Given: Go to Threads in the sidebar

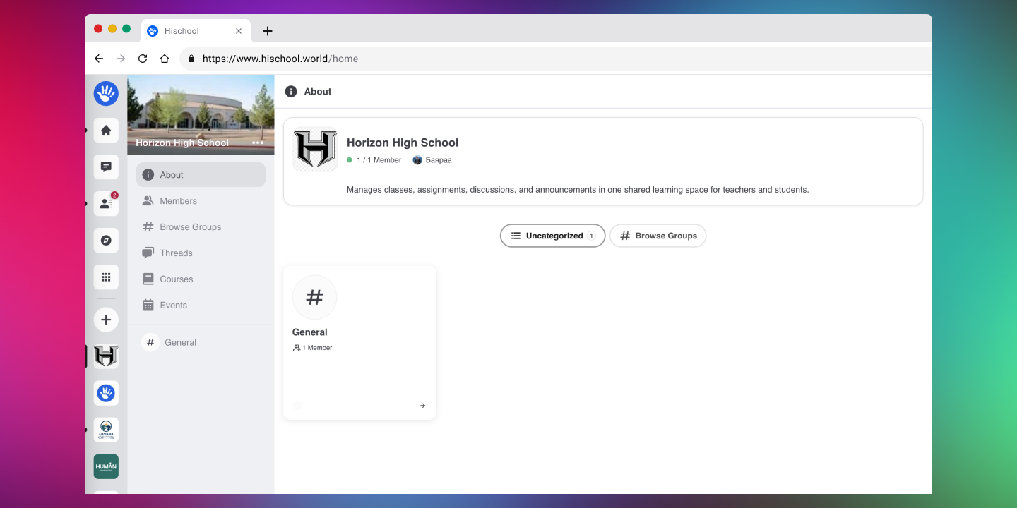Looking at the screenshot, I should 176,253.
